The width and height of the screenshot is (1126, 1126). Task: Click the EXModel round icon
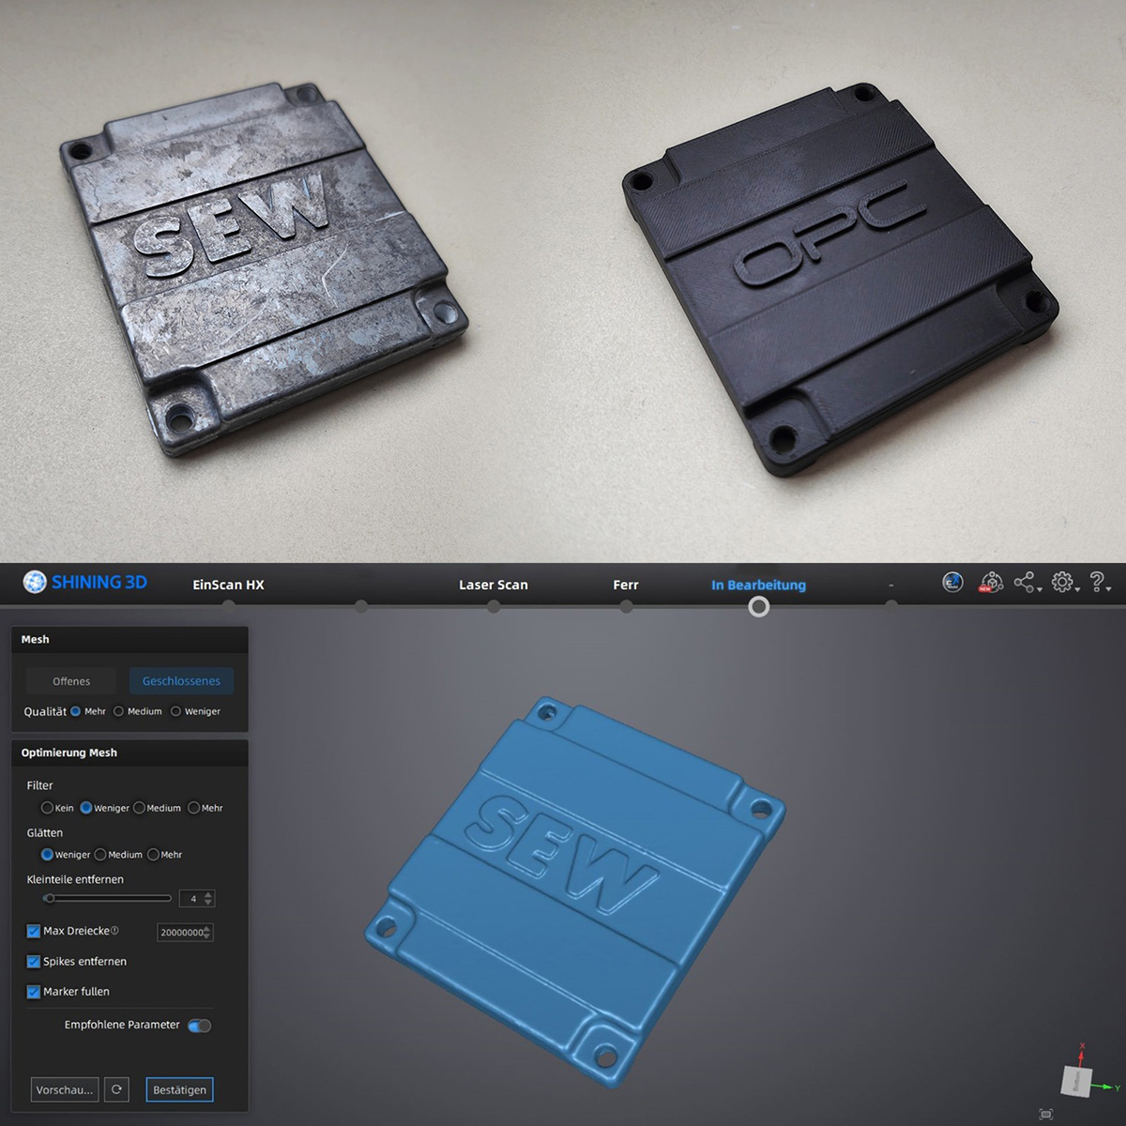click(x=952, y=583)
